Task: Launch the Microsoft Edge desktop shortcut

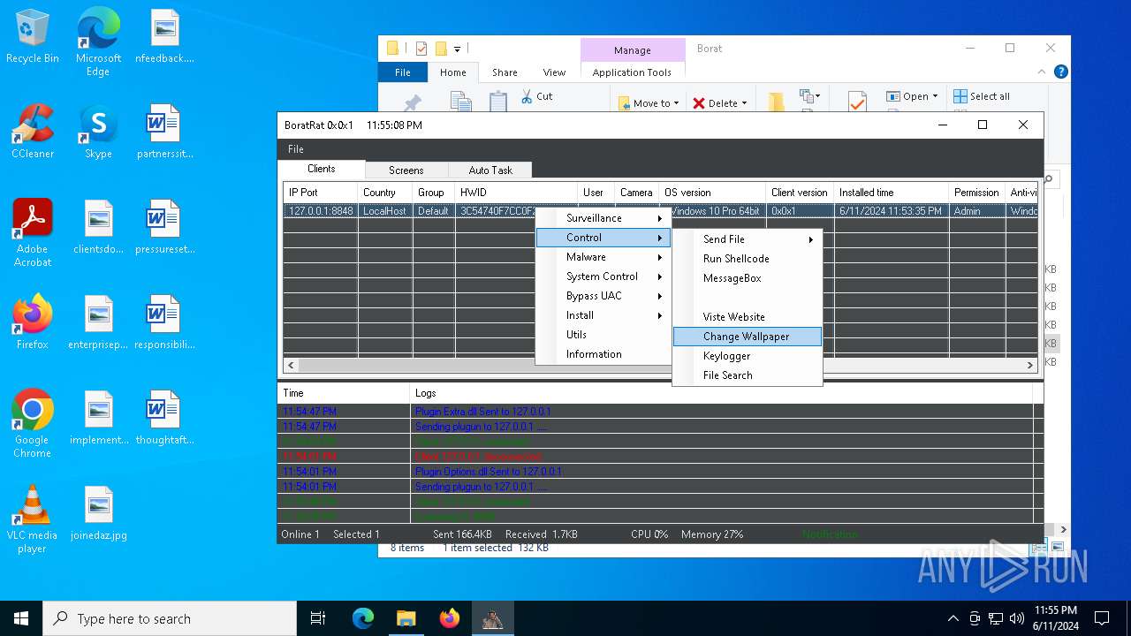Action: [x=98, y=42]
